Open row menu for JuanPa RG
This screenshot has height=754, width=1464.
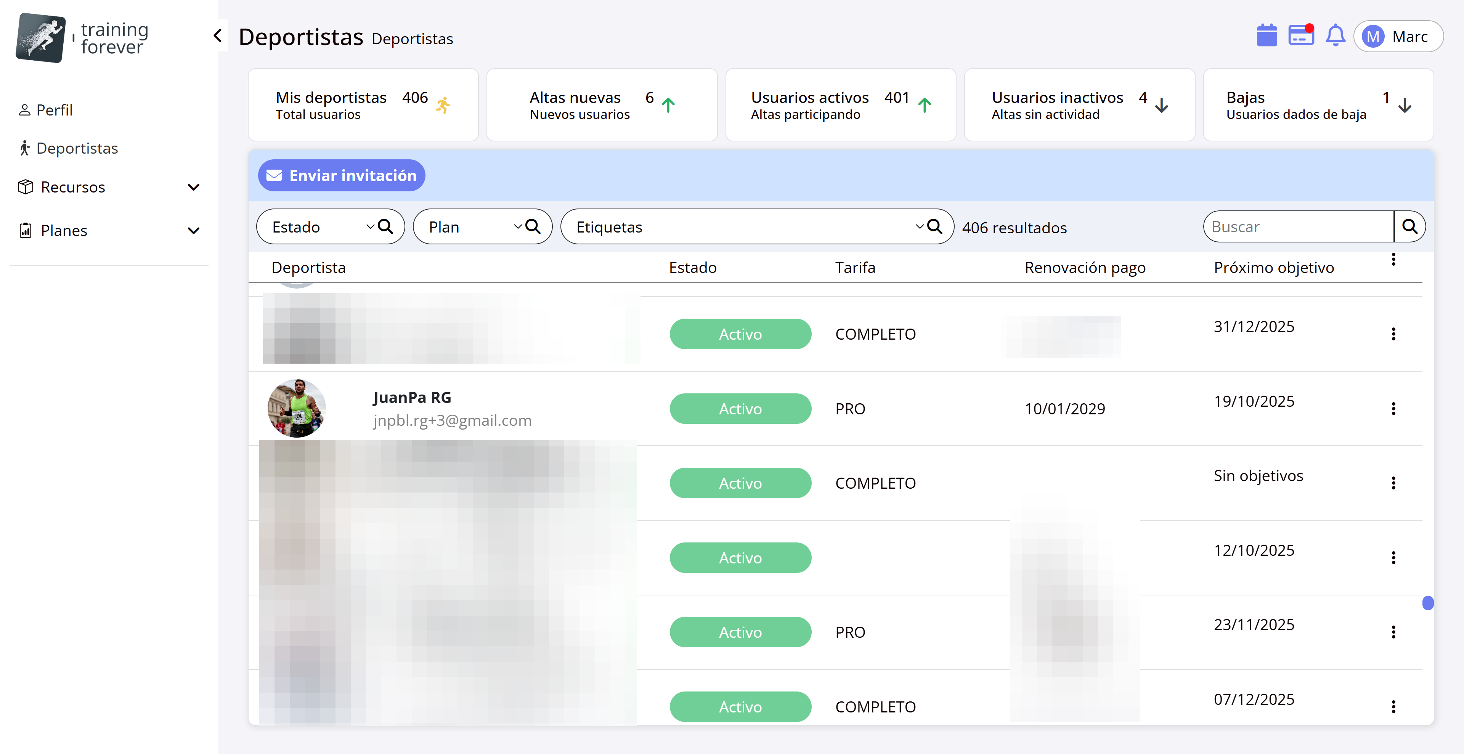pos(1393,409)
